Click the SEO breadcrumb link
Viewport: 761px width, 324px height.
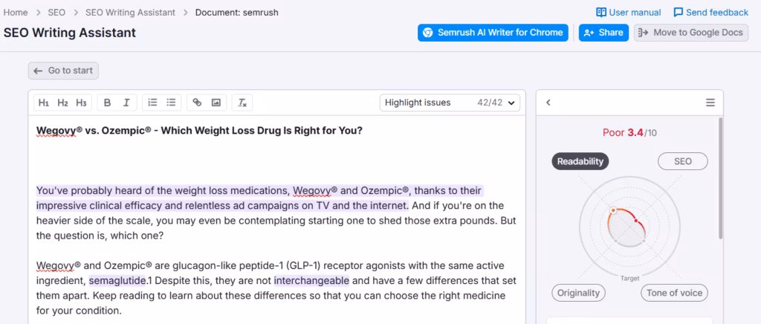57,13
